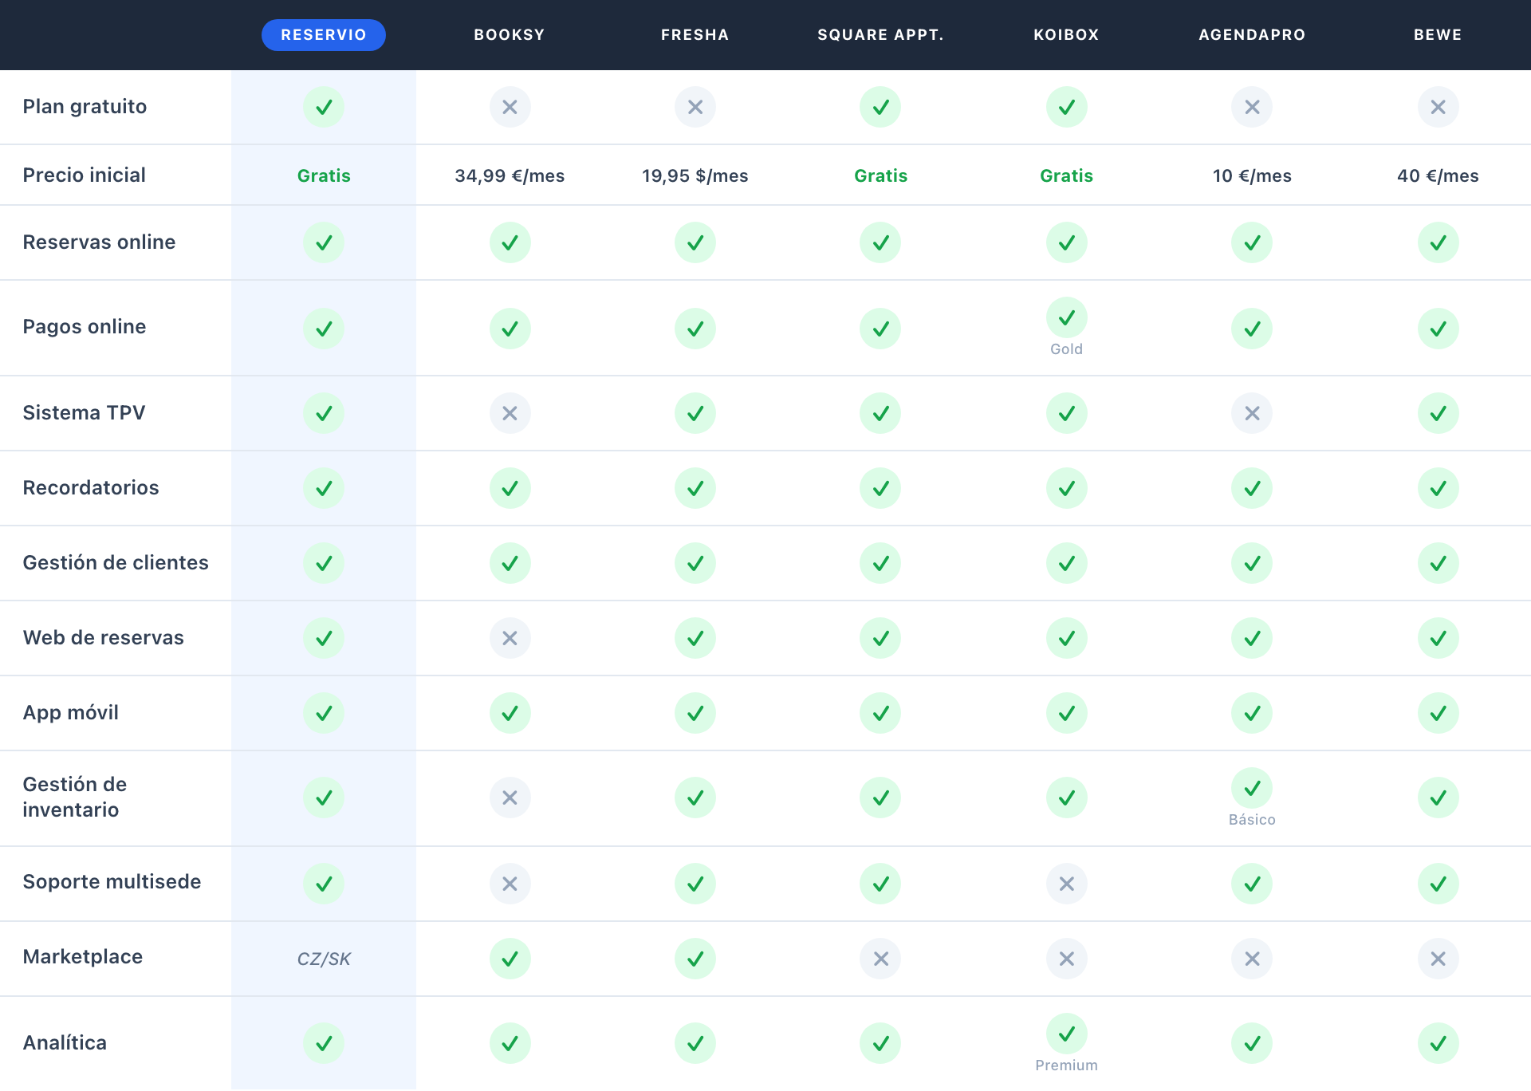Select the Square Appt. cross for Marketplace
This screenshot has width=1531, height=1091.
pyautogui.click(x=880, y=959)
